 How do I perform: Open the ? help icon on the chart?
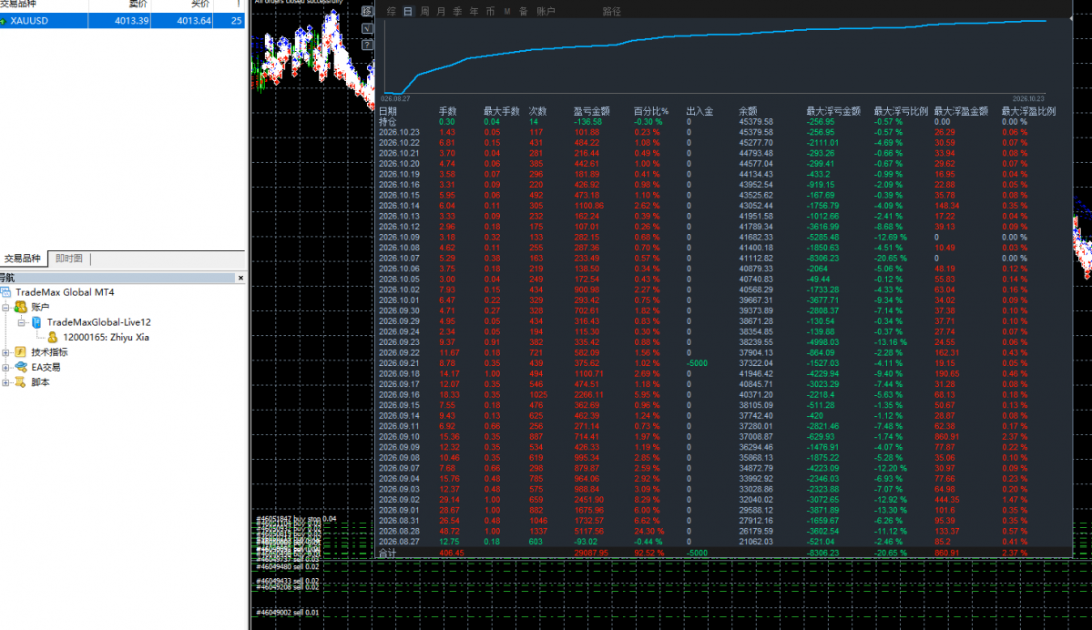tap(367, 46)
